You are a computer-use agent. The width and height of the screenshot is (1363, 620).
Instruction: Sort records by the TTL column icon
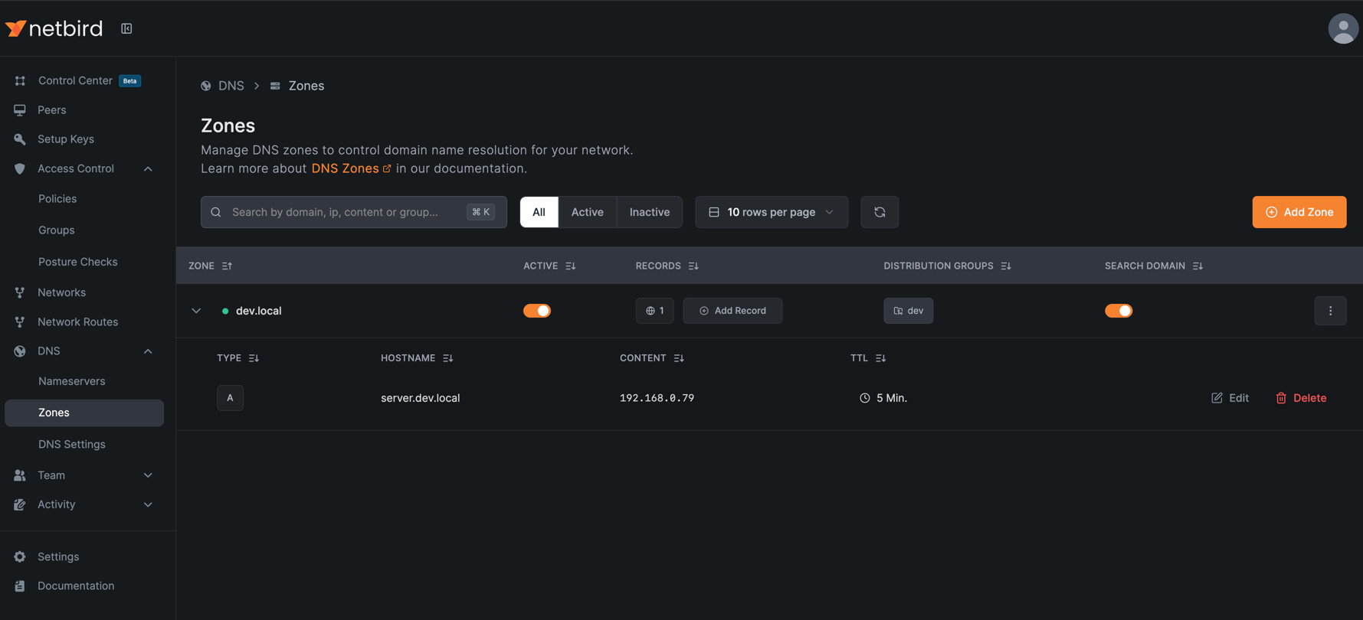[x=880, y=358]
